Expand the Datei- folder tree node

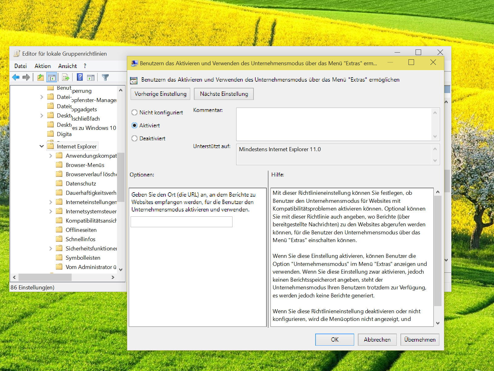[x=42, y=97]
